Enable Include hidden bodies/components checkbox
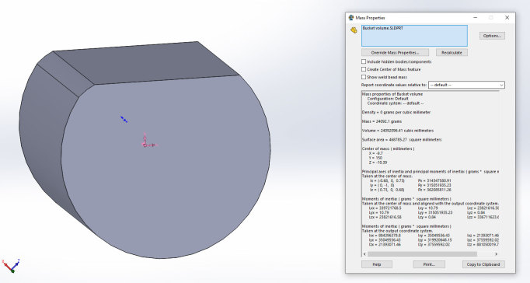 (364, 61)
